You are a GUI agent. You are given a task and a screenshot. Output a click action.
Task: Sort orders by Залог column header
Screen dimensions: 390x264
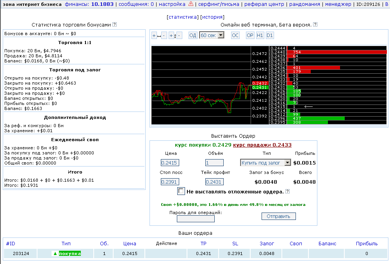(267, 244)
